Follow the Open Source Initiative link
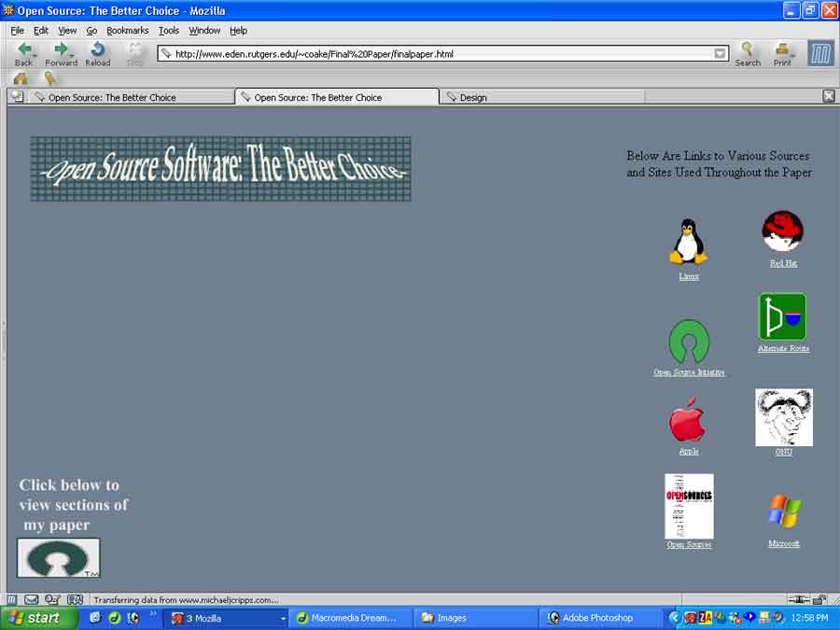 (689, 372)
